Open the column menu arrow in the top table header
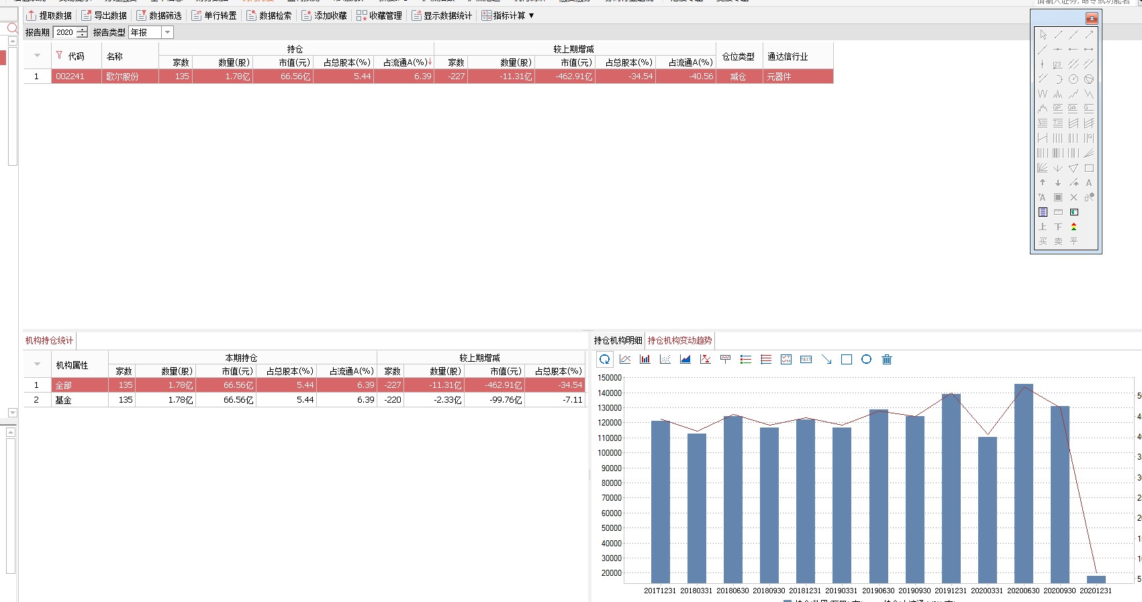The image size is (1142, 602). [x=37, y=56]
